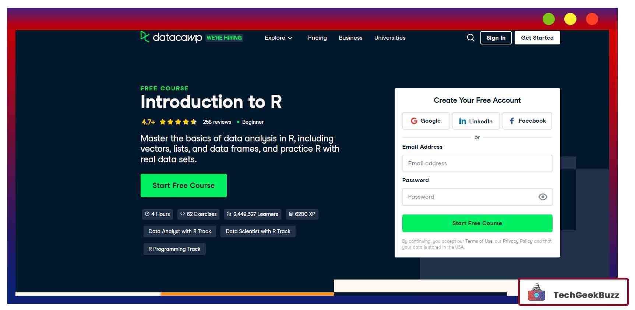
Task: Select the Data Scientist with R Track tag
Action: (258, 231)
